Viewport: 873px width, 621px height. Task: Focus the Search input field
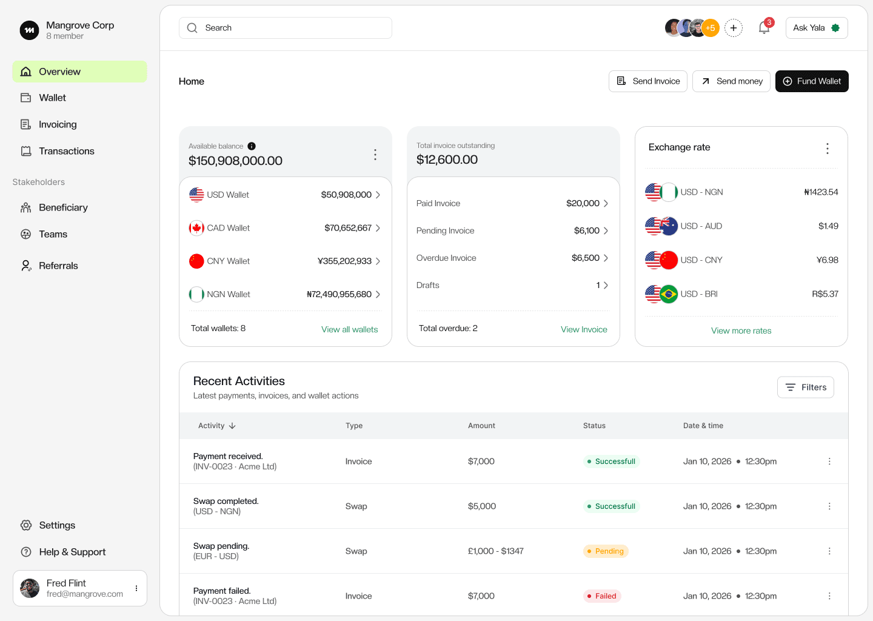pyautogui.click(x=286, y=28)
